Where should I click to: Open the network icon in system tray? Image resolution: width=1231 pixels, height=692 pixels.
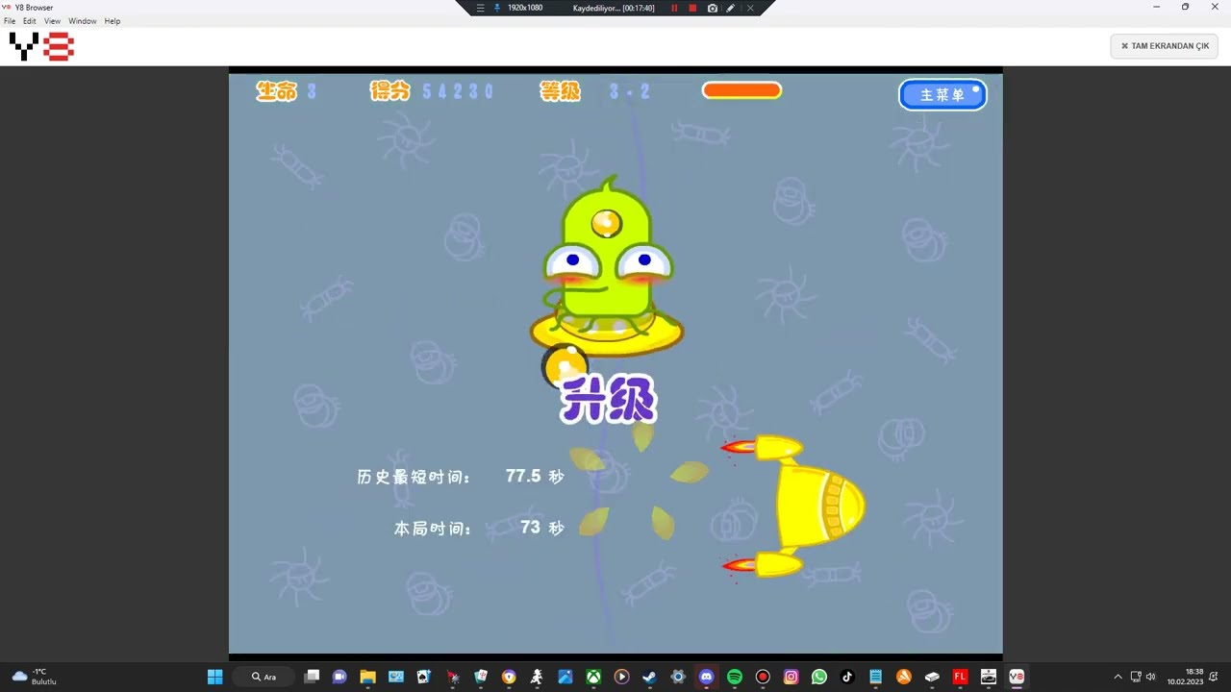[1136, 677]
